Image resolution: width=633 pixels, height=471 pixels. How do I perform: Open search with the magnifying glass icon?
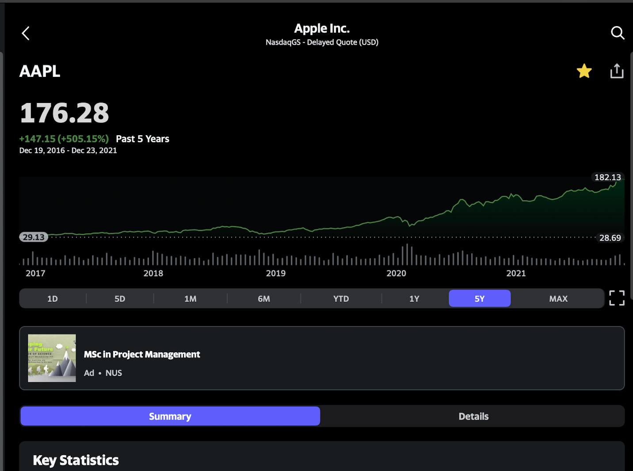(x=618, y=33)
